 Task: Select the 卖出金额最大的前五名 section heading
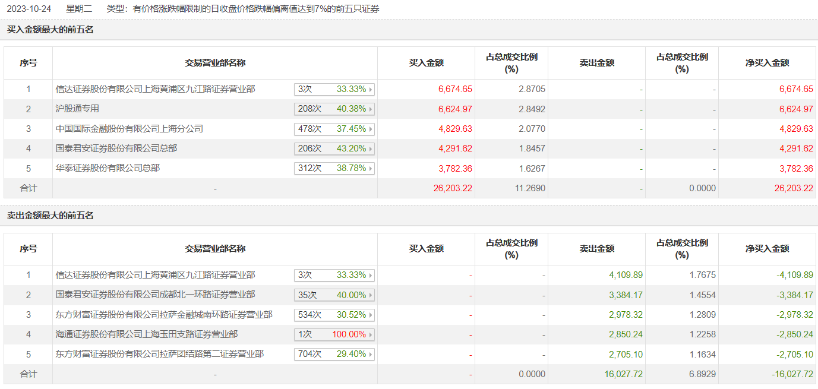(x=50, y=216)
